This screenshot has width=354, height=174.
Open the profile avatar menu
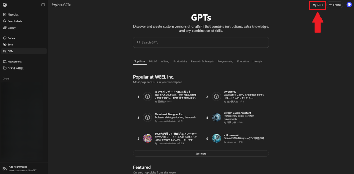[x=349, y=5]
